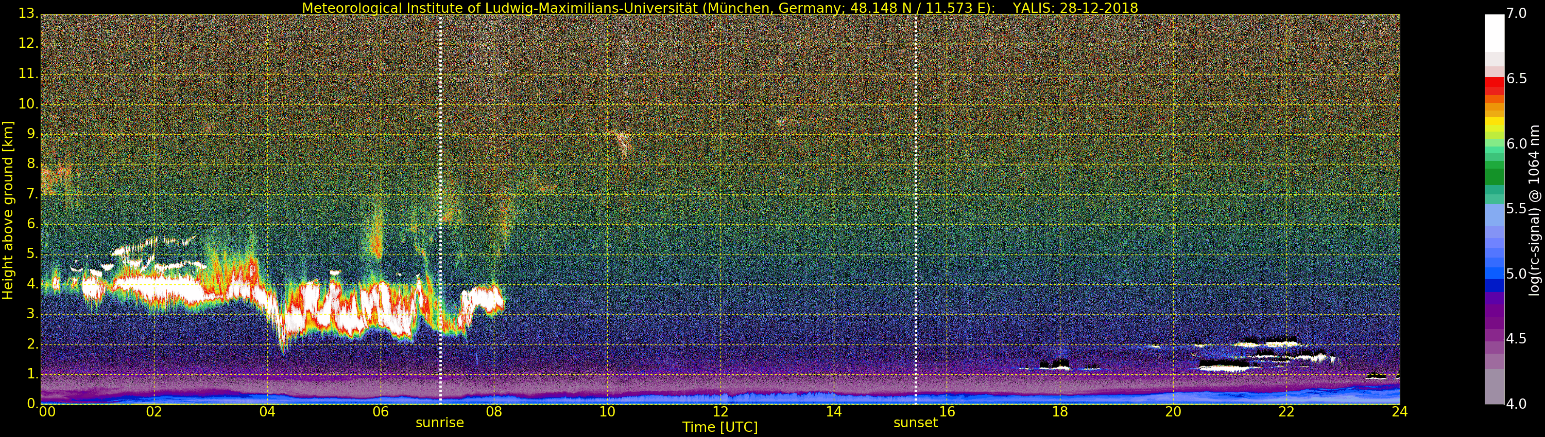This screenshot has width=1545, height=437.
Task: Click the '5.0' value on the colorbar
Action: pyautogui.click(x=1517, y=274)
